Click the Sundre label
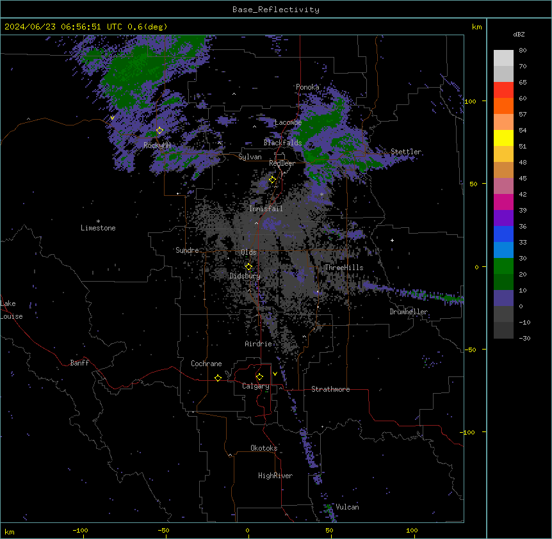Viewport: 552px width, 539px height. [x=187, y=250]
